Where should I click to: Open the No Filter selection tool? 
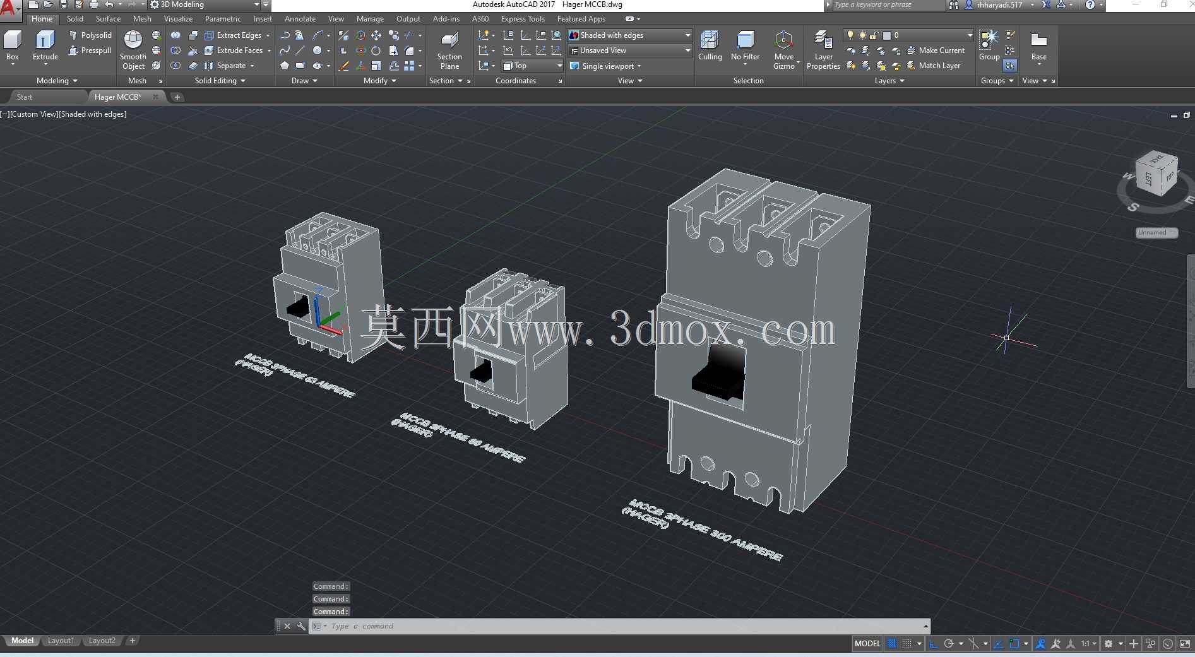(746, 48)
